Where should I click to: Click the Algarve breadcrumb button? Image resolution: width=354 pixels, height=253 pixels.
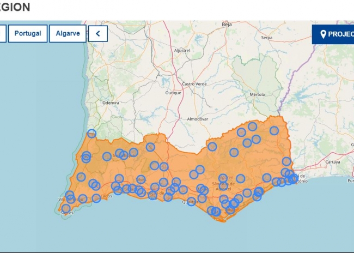68,33
